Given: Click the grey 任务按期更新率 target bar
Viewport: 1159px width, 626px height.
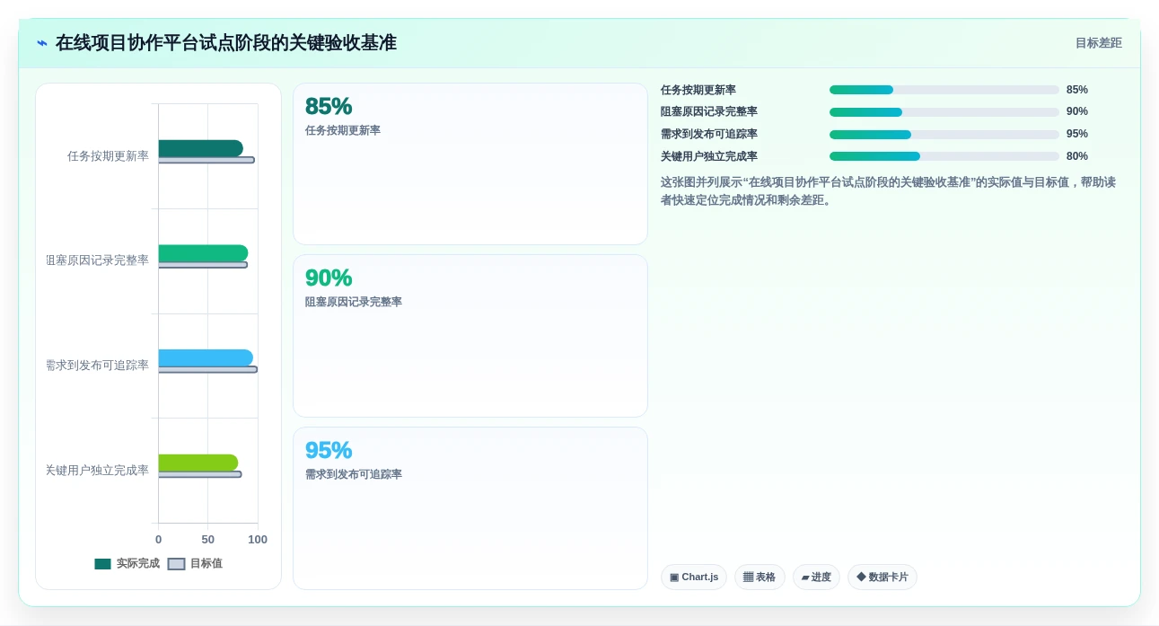Looking at the screenshot, I should (x=206, y=160).
